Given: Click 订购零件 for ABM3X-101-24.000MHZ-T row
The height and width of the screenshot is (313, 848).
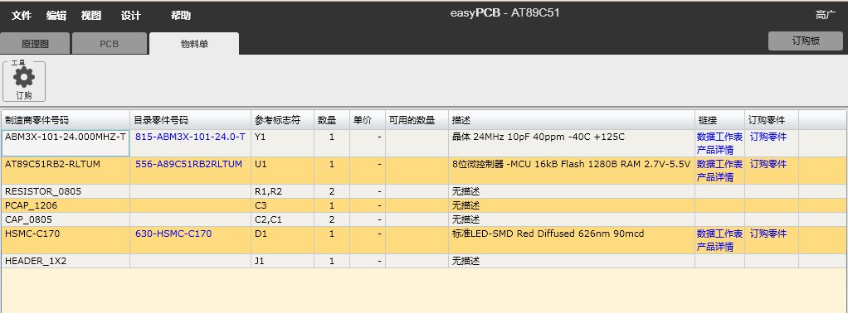Looking at the screenshot, I should [x=768, y=137].
